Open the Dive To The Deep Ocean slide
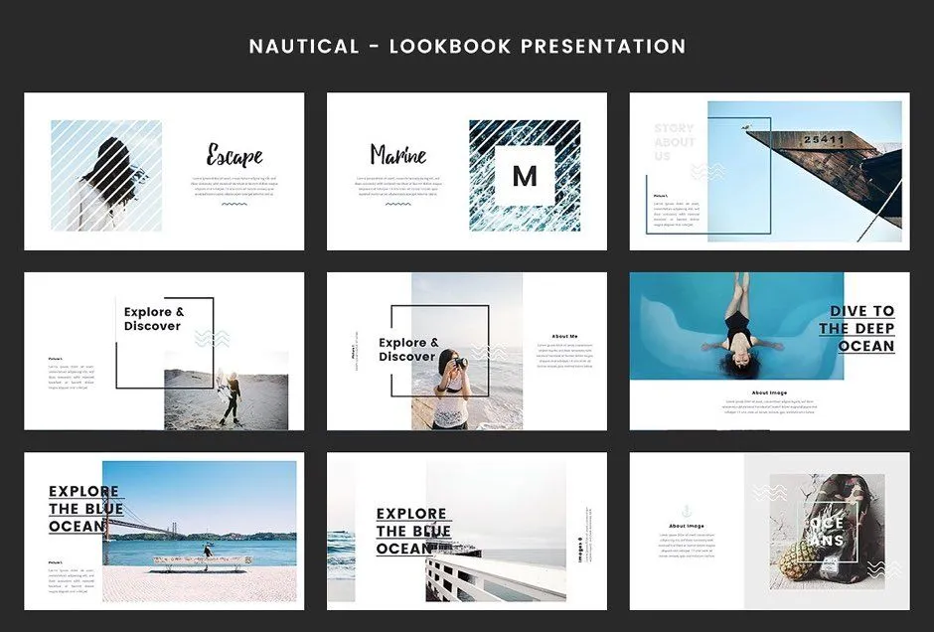The image size is (934, 632). (770, 351)
